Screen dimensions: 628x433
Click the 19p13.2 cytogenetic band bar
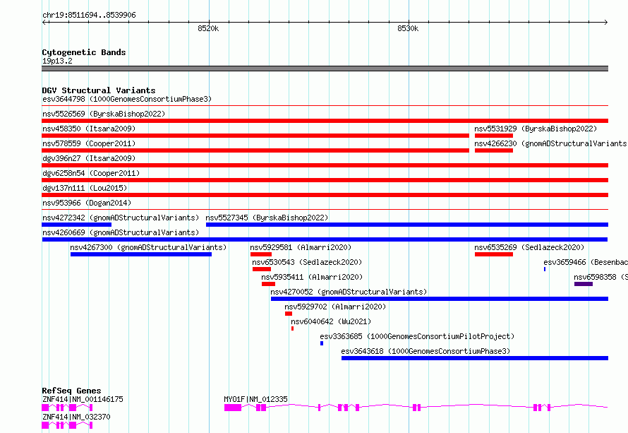click(x=325, y=69)
